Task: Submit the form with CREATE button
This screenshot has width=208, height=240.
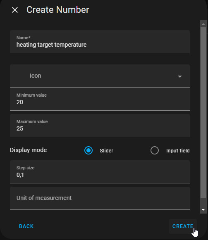Action: point(183,226)
